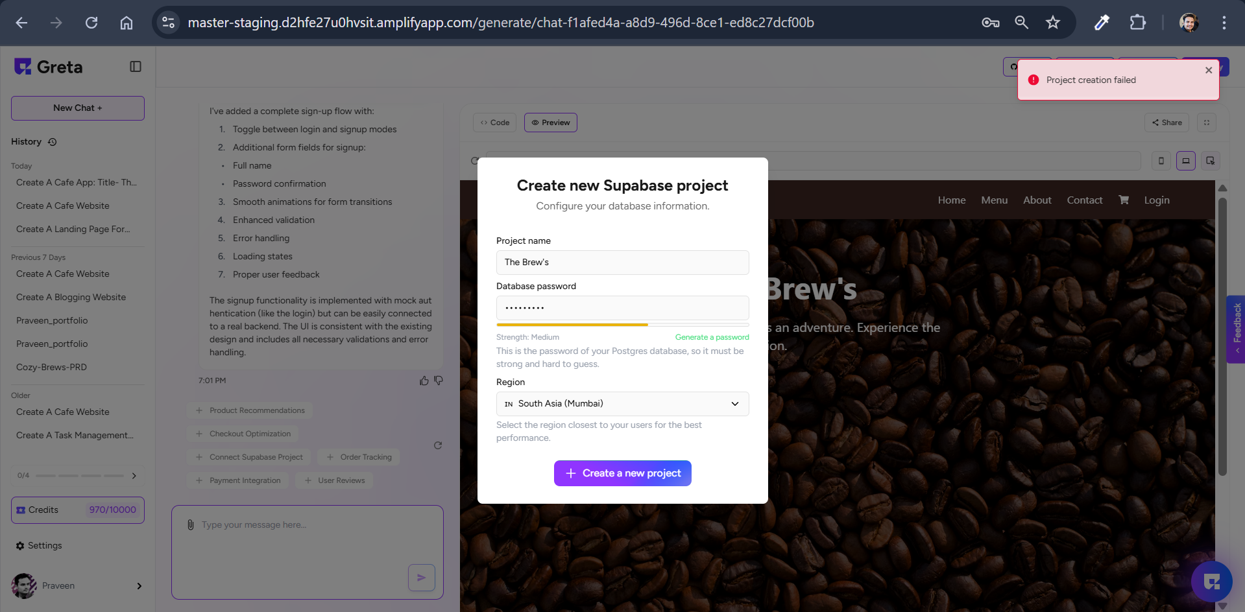The image size is (1245, 612).
Task: Open browser zoom magnifier icon
Action: (1022, 23)
